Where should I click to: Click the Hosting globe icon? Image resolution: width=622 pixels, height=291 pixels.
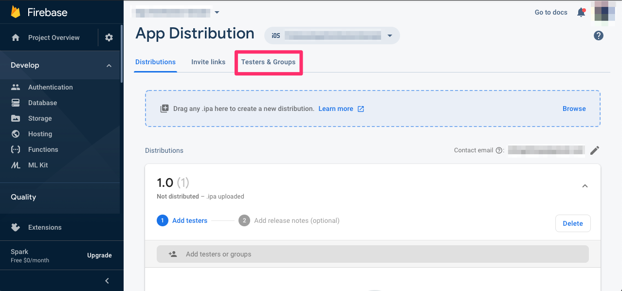(16, 134)
